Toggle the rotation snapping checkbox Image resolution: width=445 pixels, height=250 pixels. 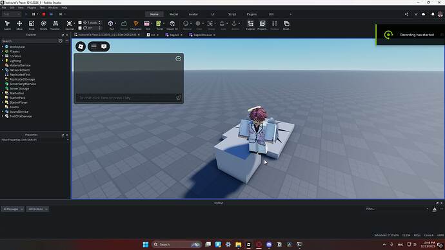(x=80, y=28)
